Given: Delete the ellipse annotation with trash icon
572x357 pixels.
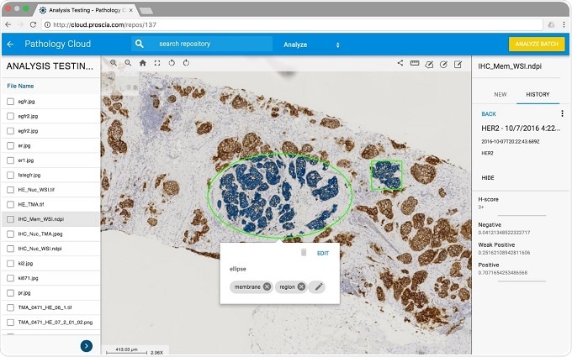Looking at the screenshot, I should (x=303, y=252).
